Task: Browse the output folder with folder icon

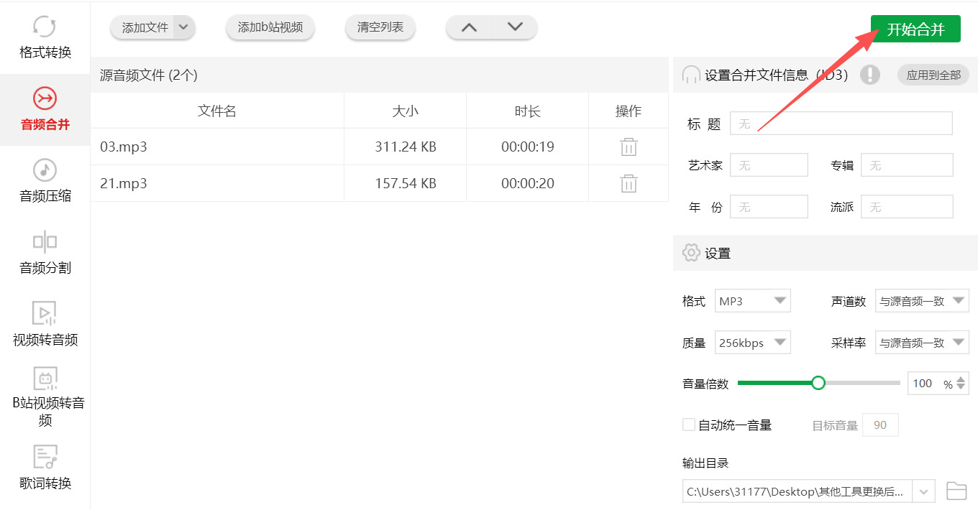Action: 956,491
